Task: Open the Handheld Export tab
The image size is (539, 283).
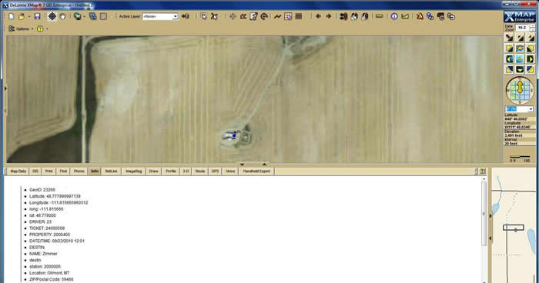Action: tap(256, 171)
